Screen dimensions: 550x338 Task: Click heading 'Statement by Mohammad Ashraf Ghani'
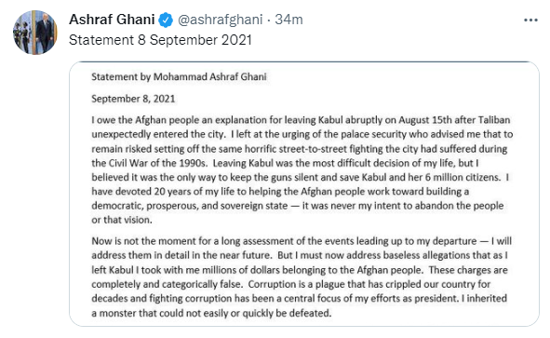[179, 77]
